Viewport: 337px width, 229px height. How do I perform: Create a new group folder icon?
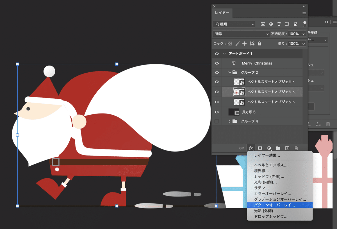[278, 148]
